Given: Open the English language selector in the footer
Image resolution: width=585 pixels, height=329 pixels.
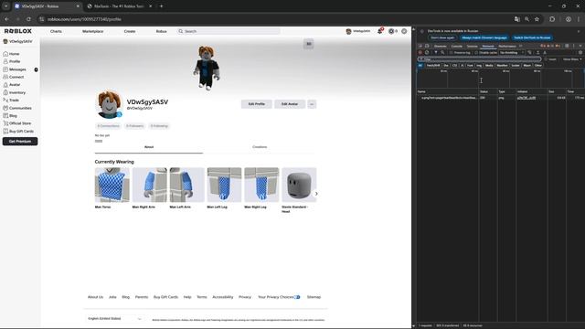Looking at the screenshot, I should (x=114, y=319).
